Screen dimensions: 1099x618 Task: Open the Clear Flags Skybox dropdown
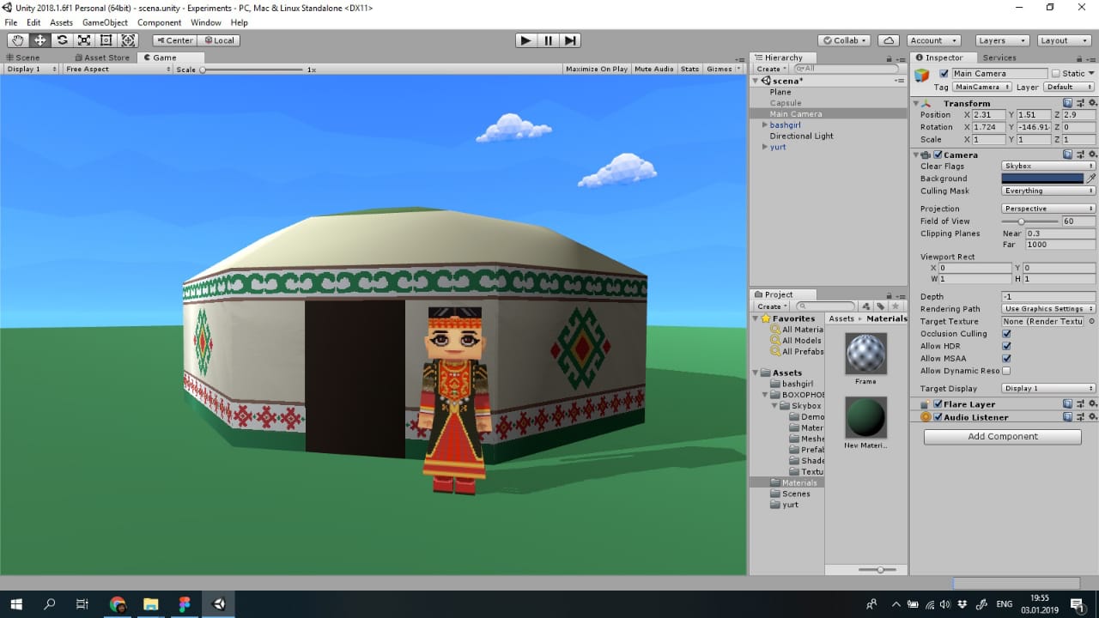point(1047,167)
